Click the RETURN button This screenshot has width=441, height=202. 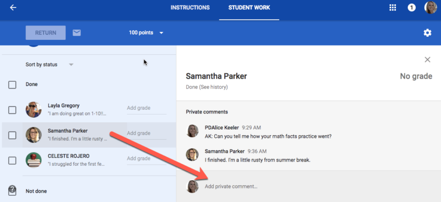click(x=46, y=33)
